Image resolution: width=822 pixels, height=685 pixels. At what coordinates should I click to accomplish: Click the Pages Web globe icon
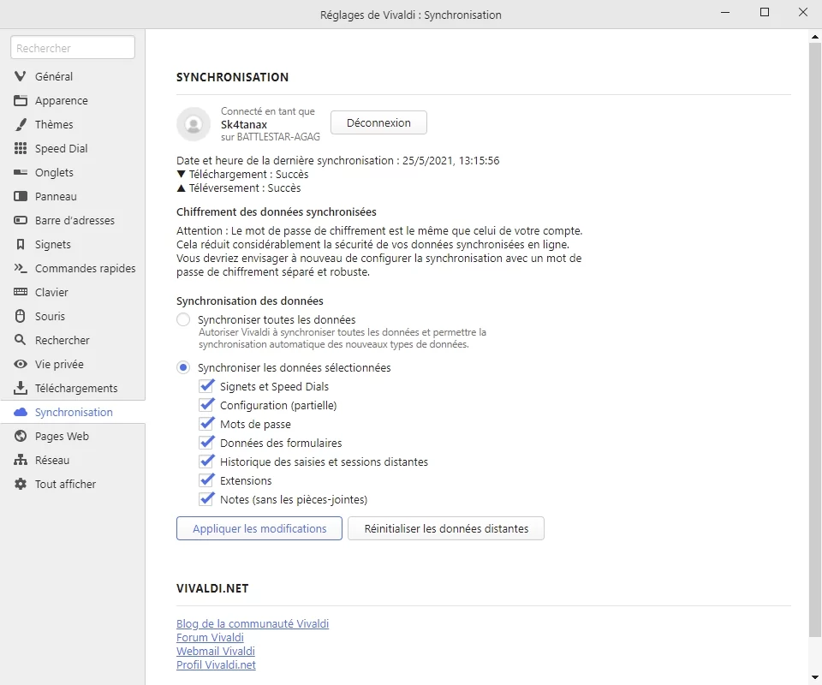(x=20, y=436)
